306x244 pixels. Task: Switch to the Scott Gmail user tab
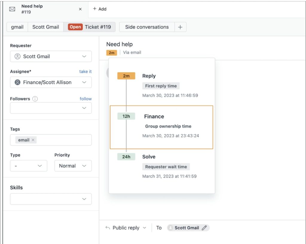pyautogui.click(x=46, y=27)
